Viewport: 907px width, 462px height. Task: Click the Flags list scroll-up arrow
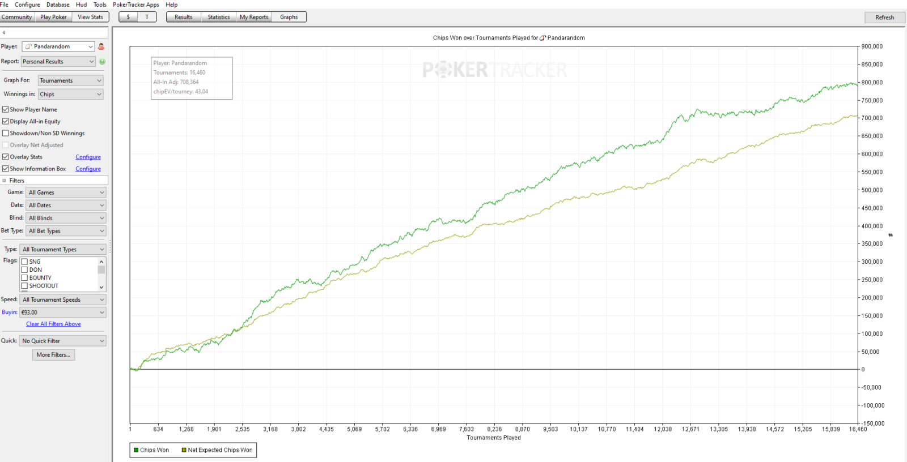tap(101, 262)
